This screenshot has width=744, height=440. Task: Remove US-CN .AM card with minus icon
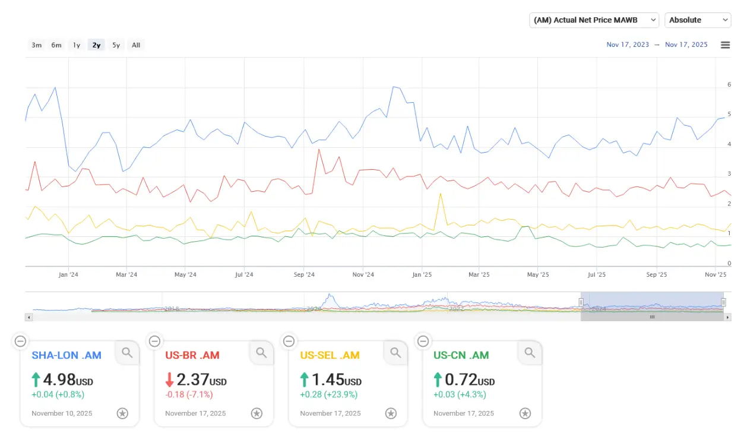pos(423,341)
